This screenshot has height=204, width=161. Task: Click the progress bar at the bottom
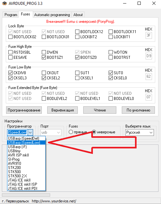tap(26, 195)
